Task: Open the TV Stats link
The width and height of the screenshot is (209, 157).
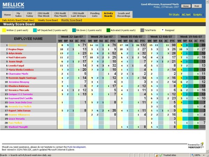Action: (174, 15)
